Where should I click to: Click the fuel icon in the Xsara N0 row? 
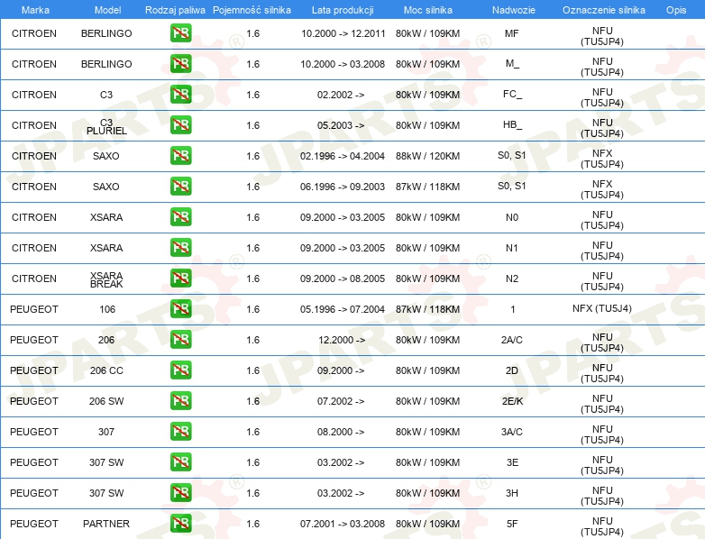pos(180,216)
